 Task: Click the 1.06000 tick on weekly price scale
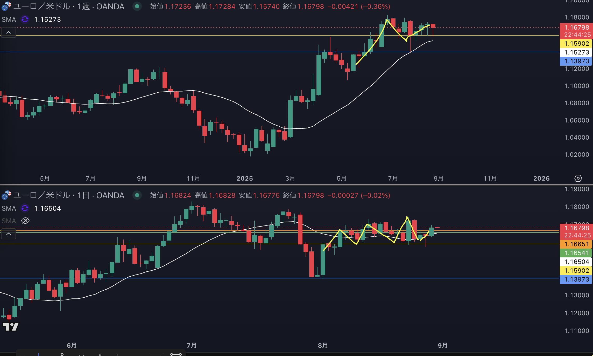577,120
